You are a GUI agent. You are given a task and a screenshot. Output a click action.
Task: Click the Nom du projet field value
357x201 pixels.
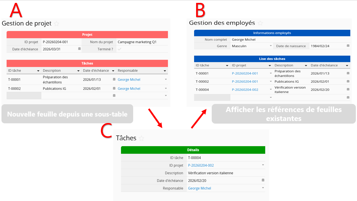[137, 42]
